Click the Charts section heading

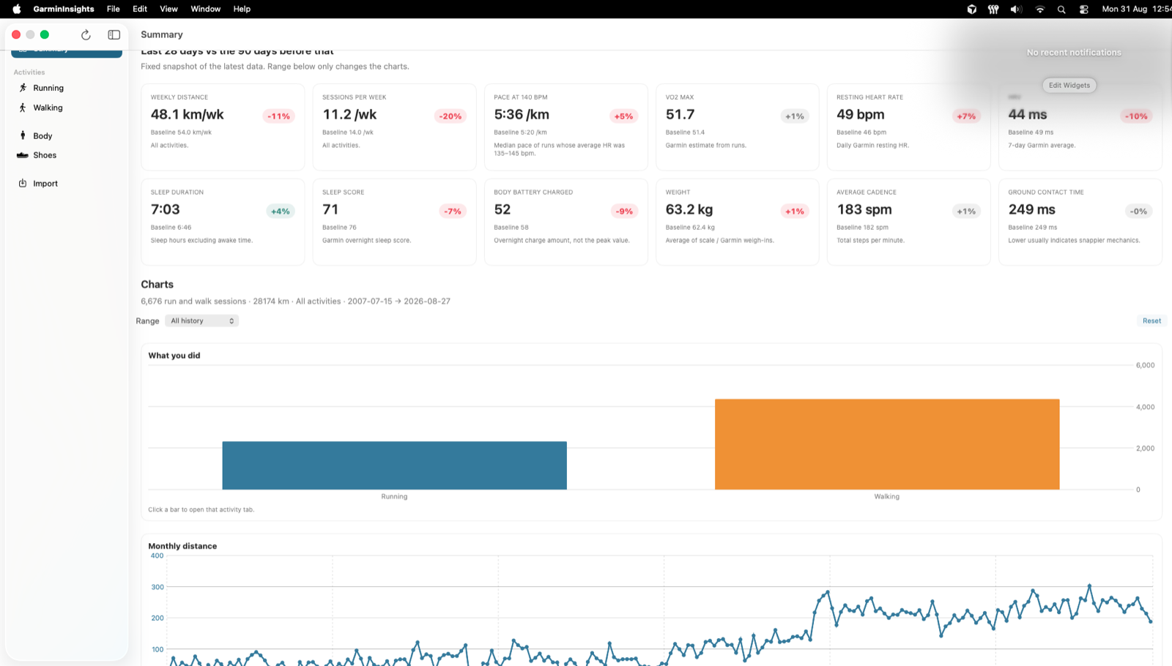157,285
